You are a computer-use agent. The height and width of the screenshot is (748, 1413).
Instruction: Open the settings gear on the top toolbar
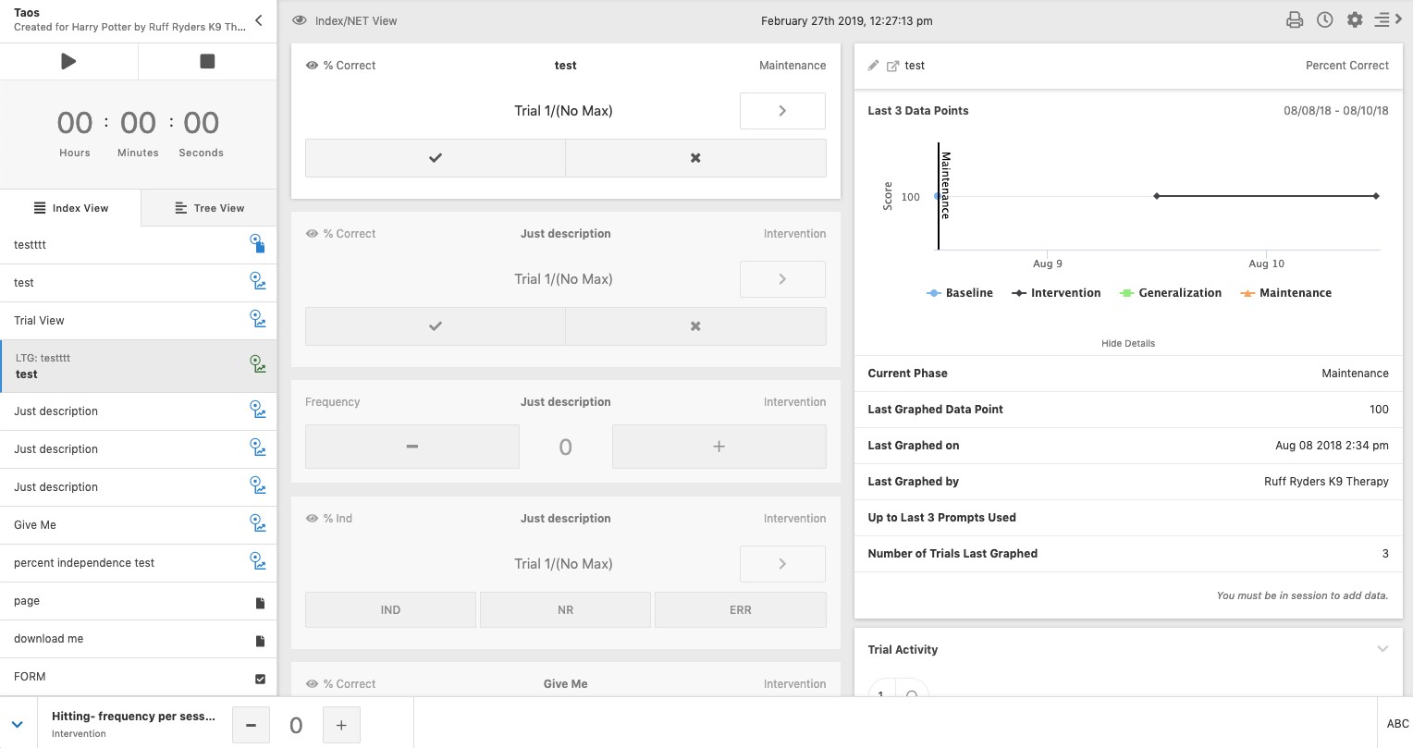coord(1355,18)
